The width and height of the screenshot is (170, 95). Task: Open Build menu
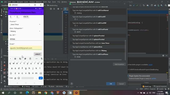45,2
